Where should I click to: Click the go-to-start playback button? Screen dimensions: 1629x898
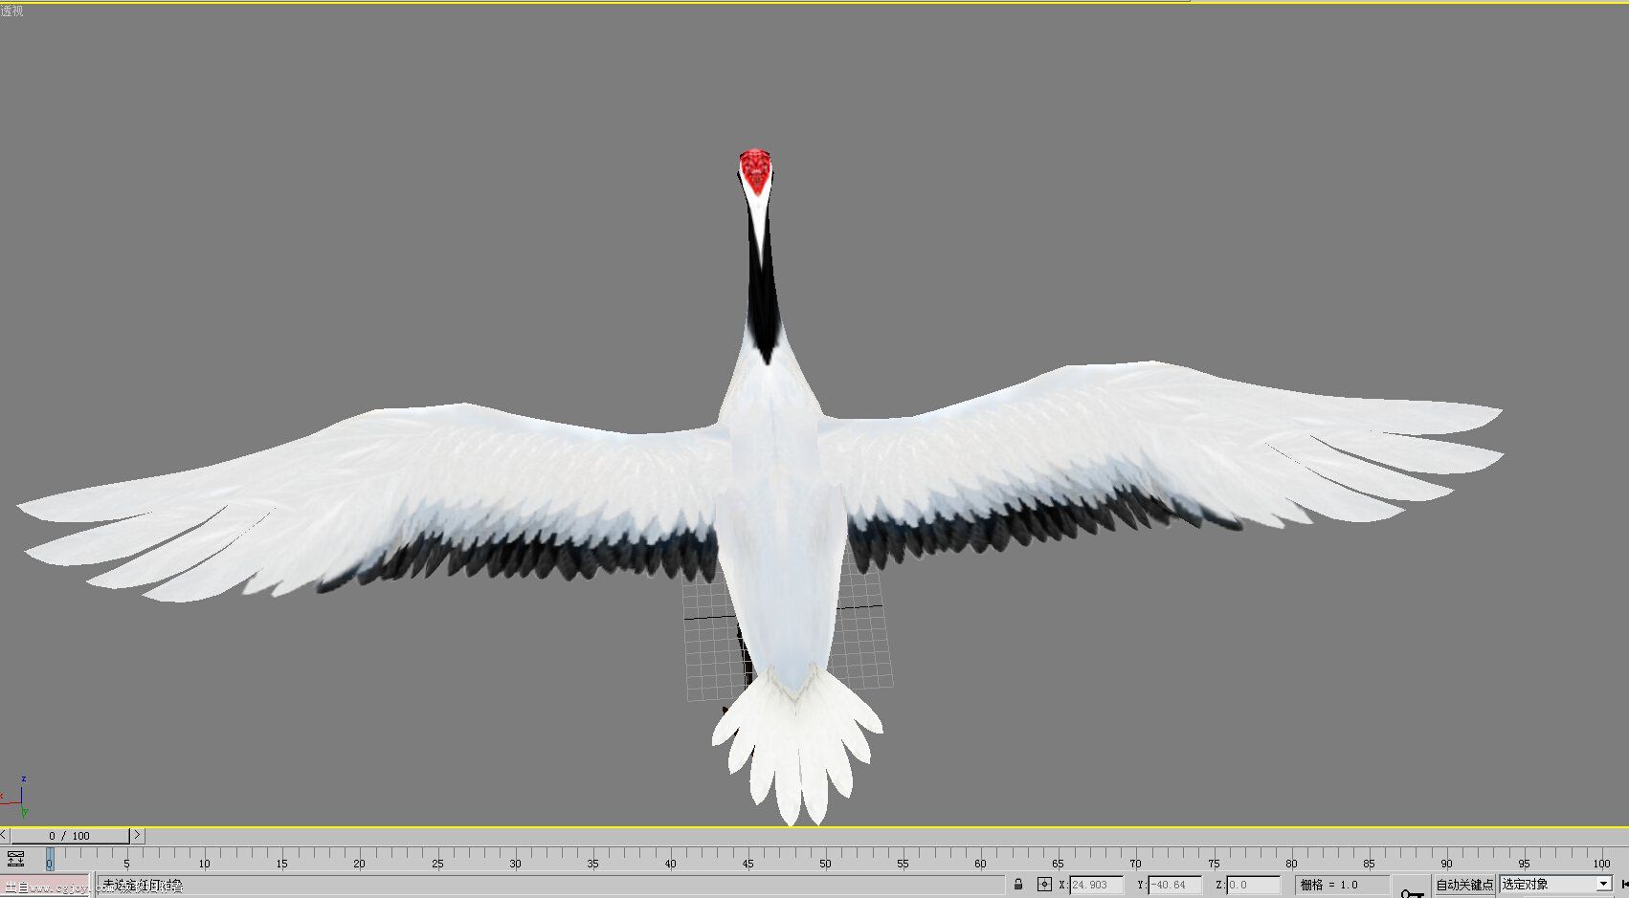[x=1624, y=885]
